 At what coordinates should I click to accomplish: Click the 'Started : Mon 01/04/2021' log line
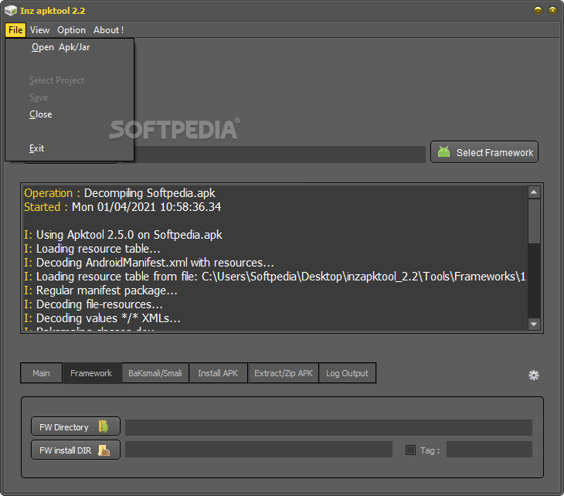(122, 207)
